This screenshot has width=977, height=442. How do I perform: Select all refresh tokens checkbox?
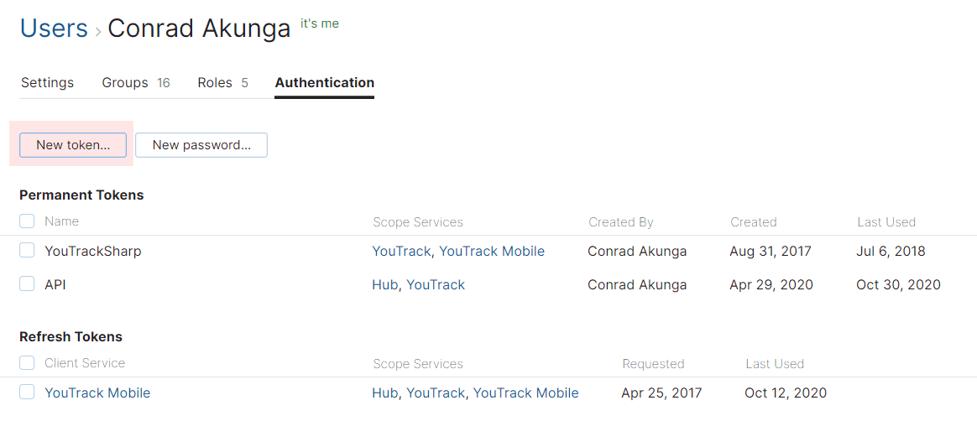(27, 363)
